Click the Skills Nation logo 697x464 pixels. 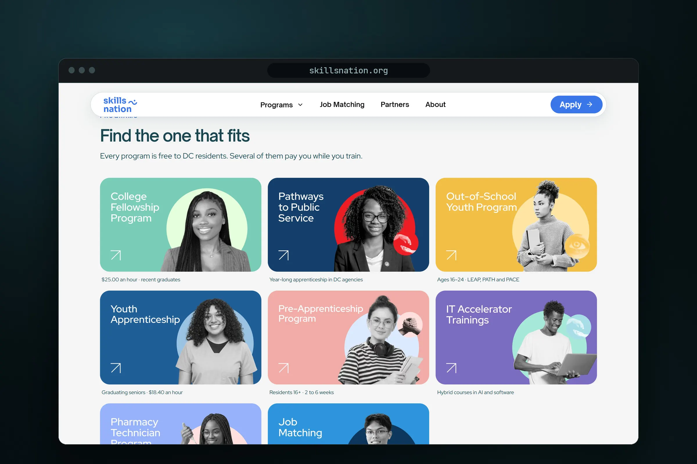tap(120, 105)
